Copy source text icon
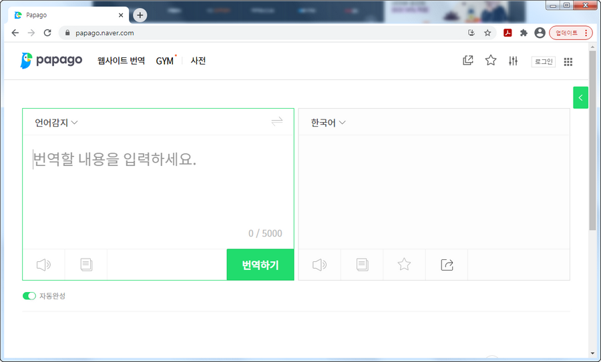 click(x=86, y=265)
